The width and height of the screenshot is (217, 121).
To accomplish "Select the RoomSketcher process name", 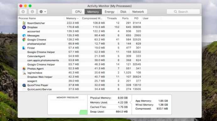I will pyautogui.click(x=36, y=23).
